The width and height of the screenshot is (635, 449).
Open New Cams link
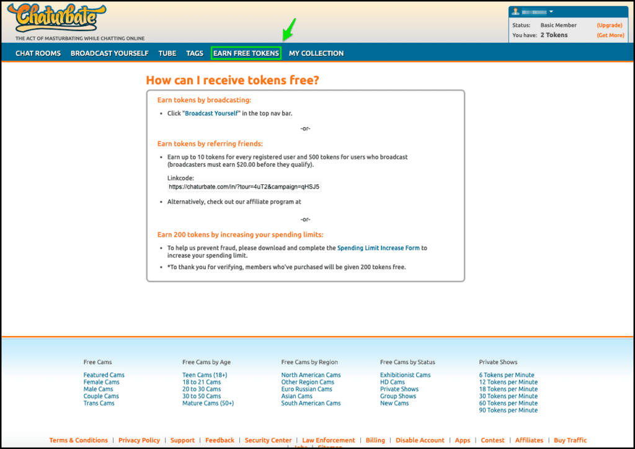394,403
